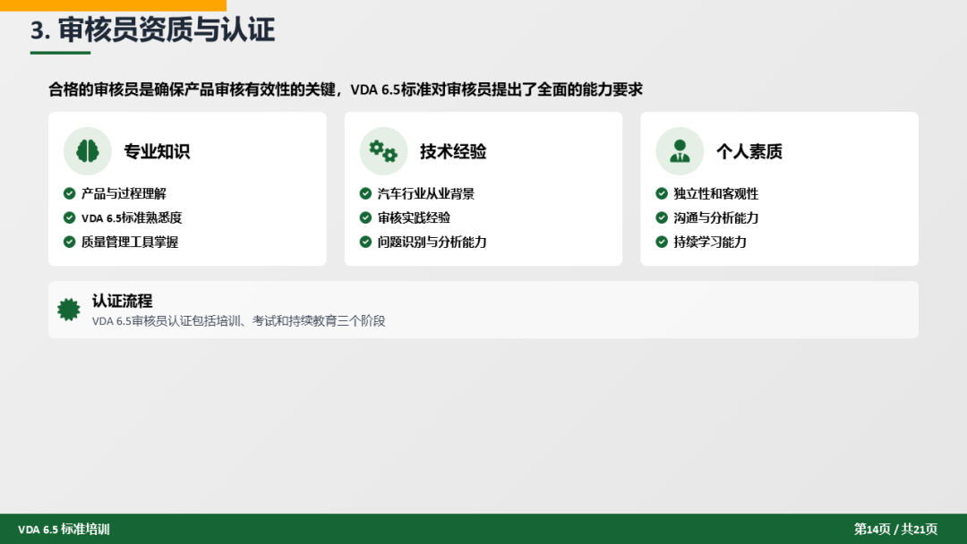
Task: Click the gears icon beside 技术经验
Action: [383, 151]
